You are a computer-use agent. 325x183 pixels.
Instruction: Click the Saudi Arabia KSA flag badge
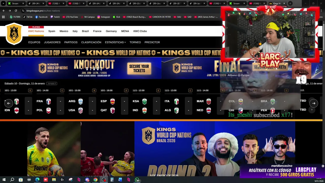(x=144, y=101)
